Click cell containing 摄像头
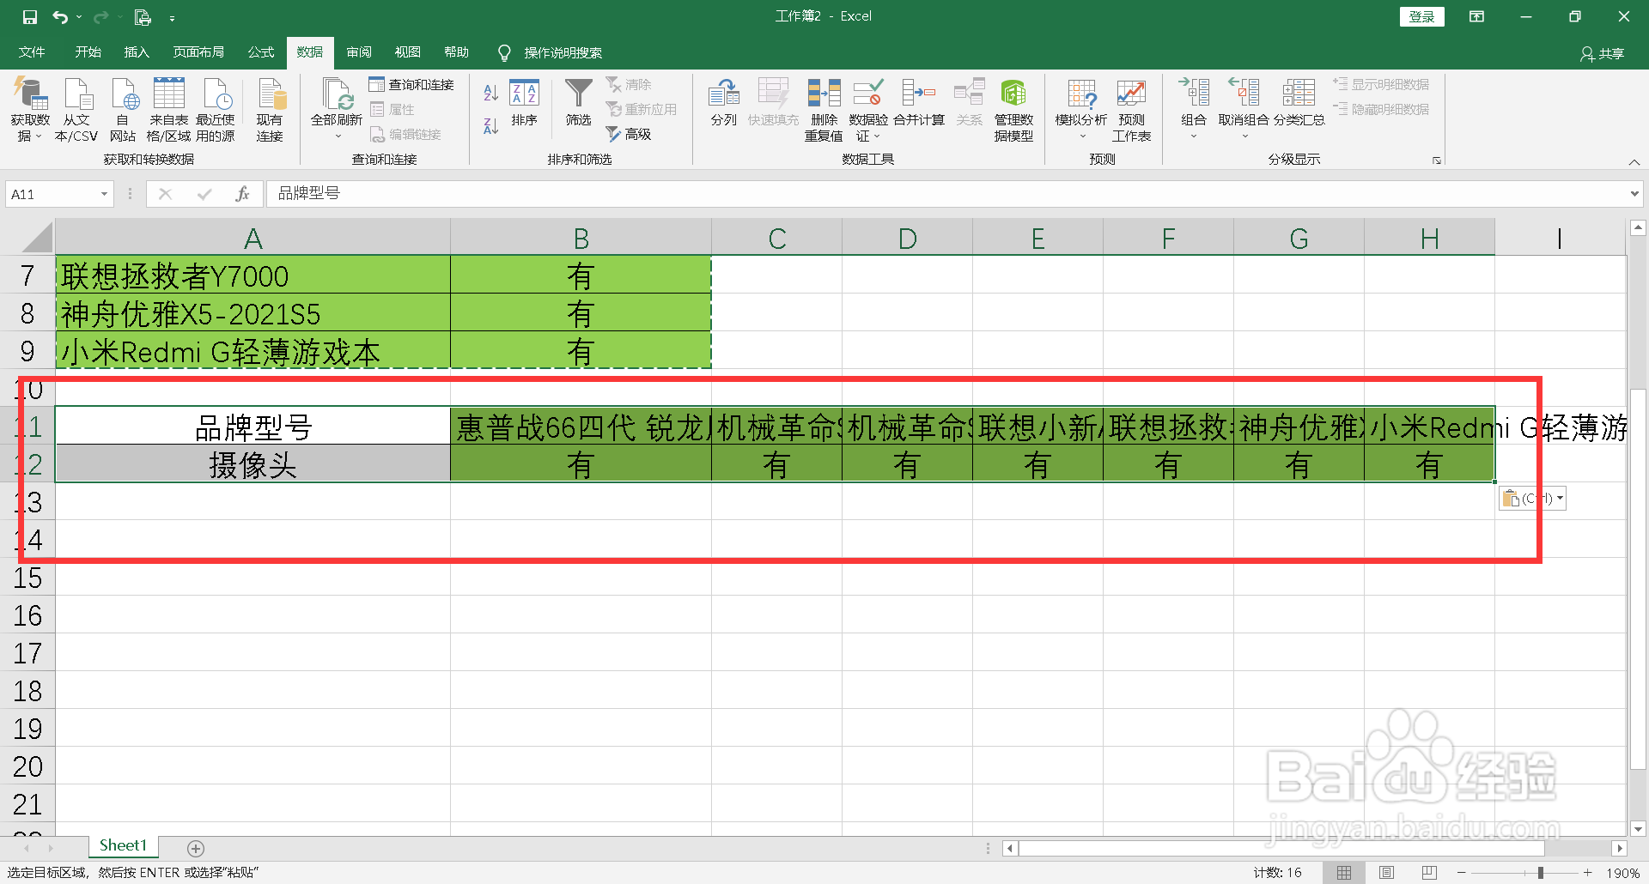The height and width of the screenshot is (884, 1649). coord(253,464)
